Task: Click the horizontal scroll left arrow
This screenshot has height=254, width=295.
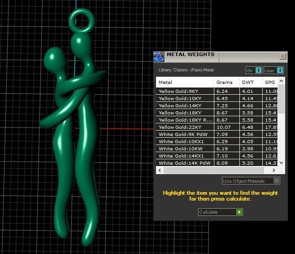Action: coord(160,170)
